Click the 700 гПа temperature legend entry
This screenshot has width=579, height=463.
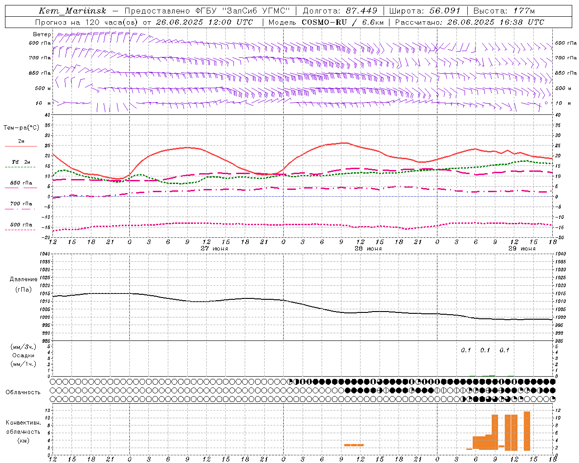click(21, 204)
